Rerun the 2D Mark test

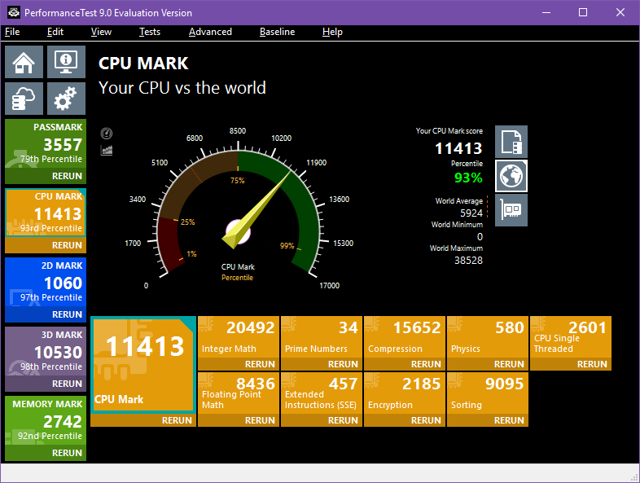click(x=46, y=314)
